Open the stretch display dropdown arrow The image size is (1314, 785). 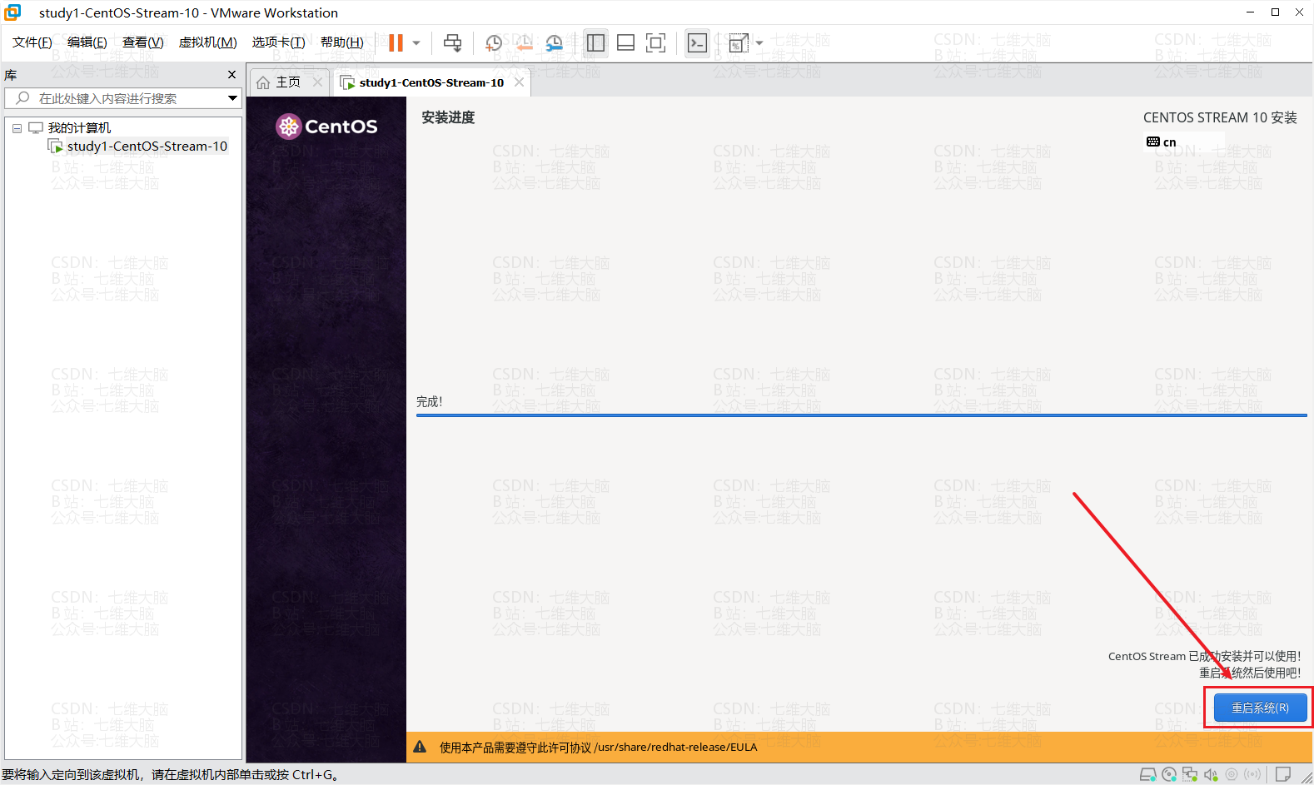pos(759,43)
